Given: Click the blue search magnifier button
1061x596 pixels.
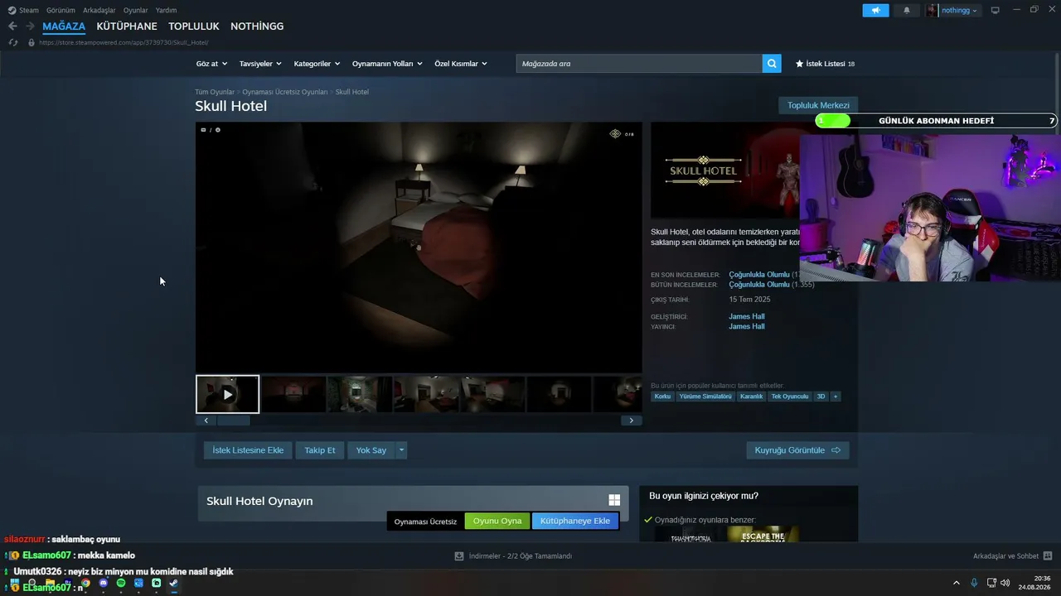Looking at the screenshot, I should point(772,64).
